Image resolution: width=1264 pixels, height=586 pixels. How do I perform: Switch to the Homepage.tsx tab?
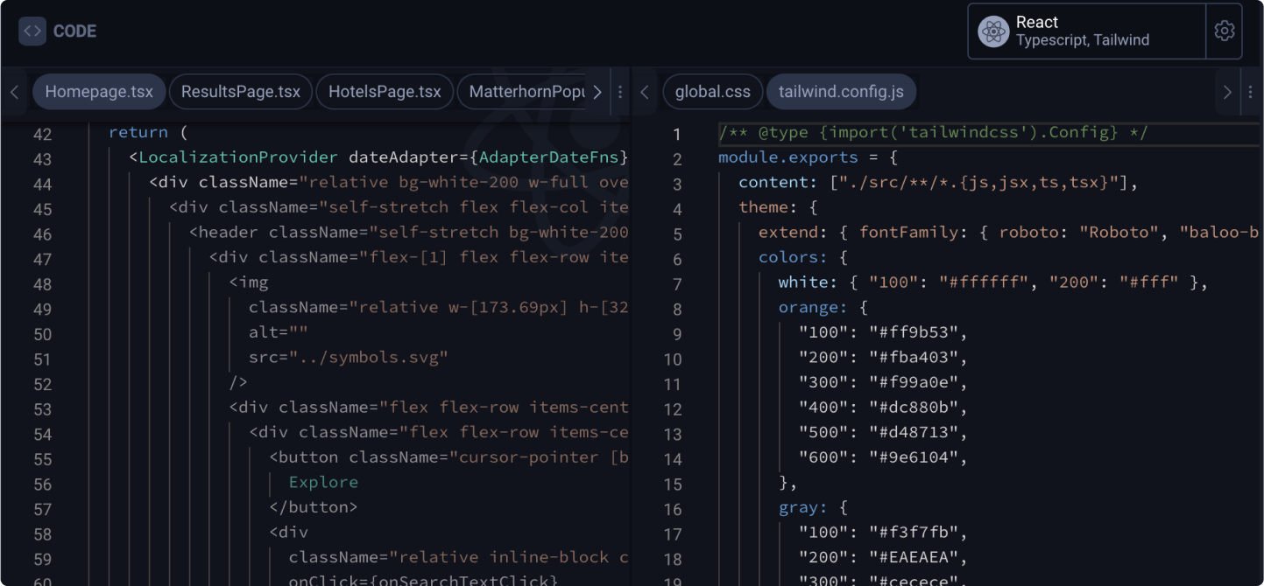[99, 92]
